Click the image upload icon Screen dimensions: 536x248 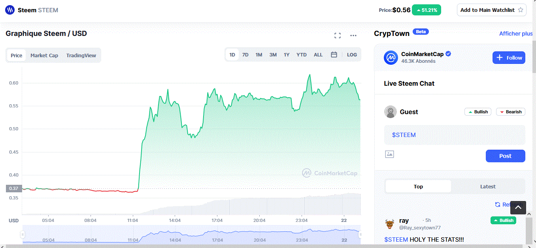click(x=389, y=154)
